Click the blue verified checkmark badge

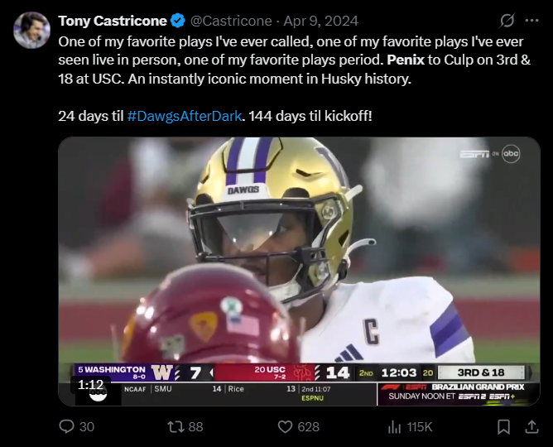tap(178, 20)
